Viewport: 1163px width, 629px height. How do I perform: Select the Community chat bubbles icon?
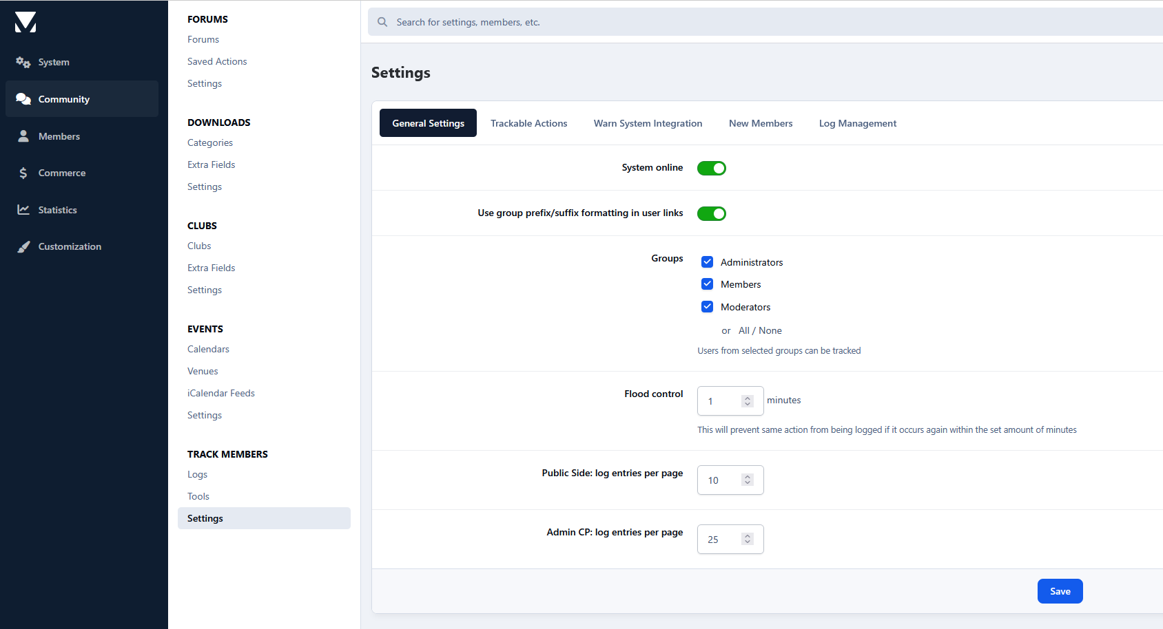coord(23,99)
